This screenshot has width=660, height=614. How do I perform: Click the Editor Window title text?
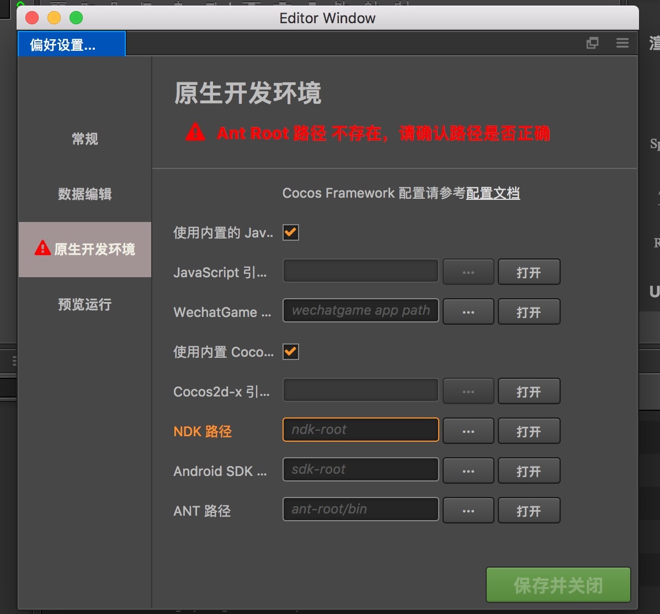[327, 18]
